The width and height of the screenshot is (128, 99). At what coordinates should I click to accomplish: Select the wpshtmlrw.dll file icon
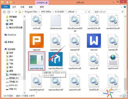click(75, 60)
